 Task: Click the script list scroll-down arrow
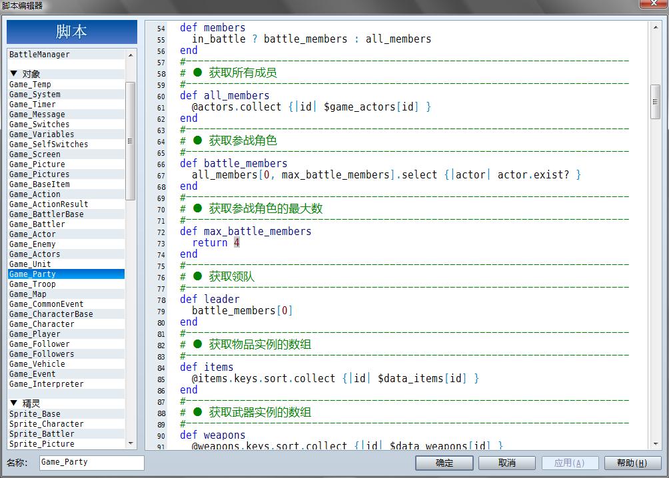[x=131, y=443]
